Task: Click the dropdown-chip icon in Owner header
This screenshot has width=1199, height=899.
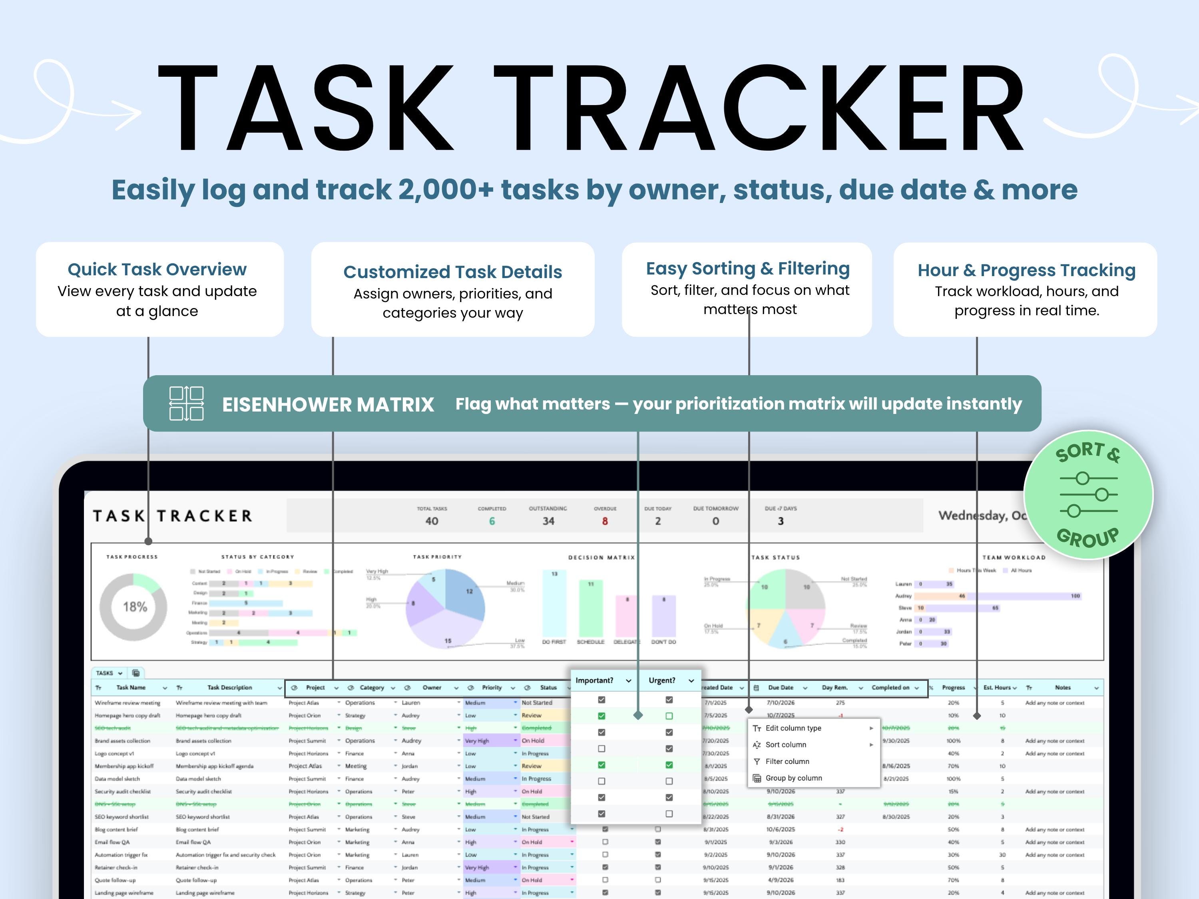Action: [407, 688]
